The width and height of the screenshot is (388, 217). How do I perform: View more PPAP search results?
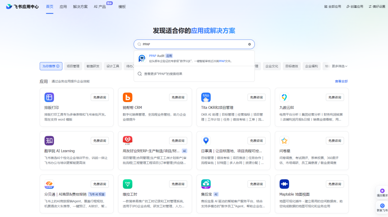pos(194,74)
